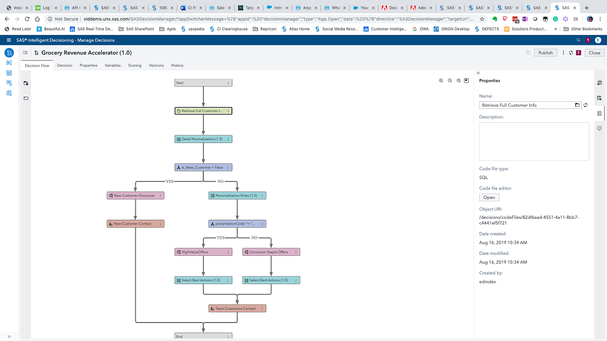607x341 pixels.
Task: Click the square overview toggle next to zoom icons
Action: [x=466, y=81]
